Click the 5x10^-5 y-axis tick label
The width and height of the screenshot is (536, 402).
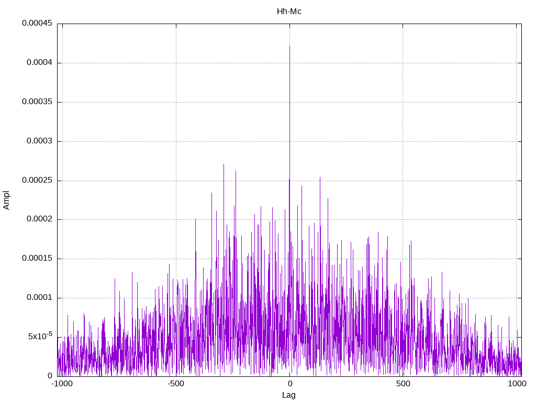point(40,336)
